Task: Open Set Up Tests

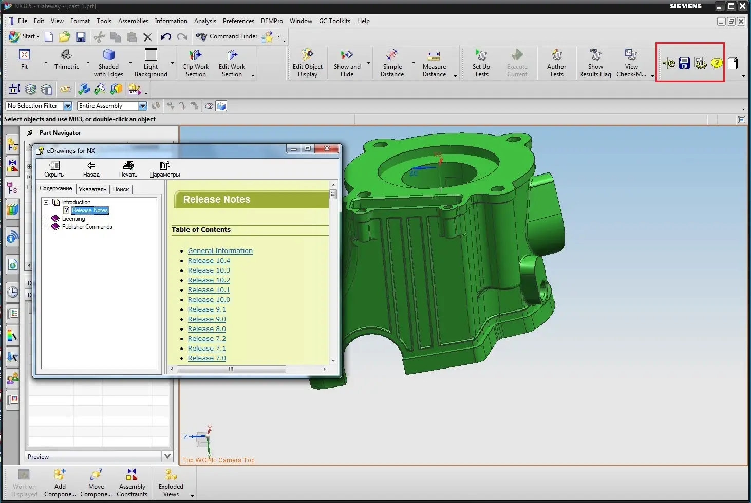Action: [481, 63]
